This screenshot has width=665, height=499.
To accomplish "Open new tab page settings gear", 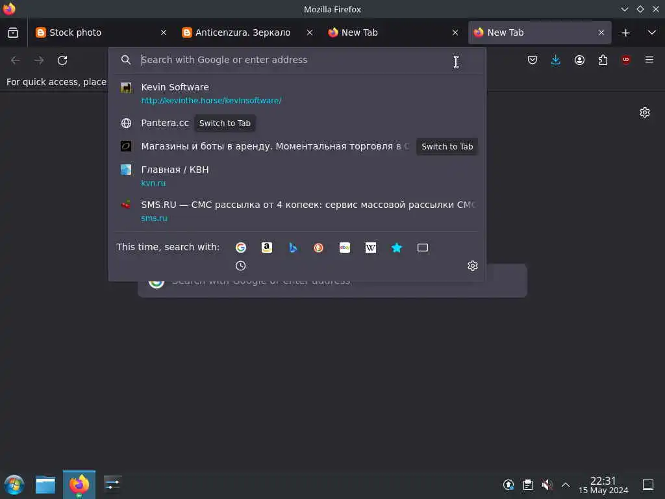I will (645, 112).
